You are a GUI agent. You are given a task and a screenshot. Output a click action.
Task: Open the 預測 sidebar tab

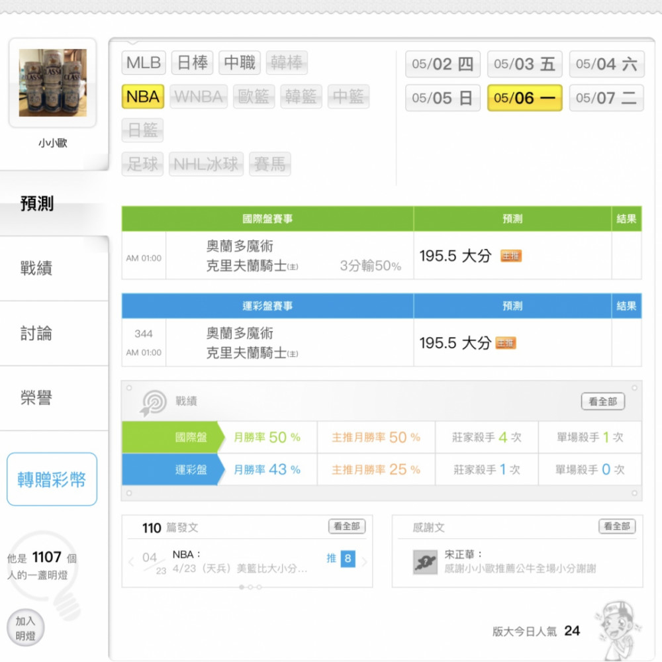pos(37,203)
